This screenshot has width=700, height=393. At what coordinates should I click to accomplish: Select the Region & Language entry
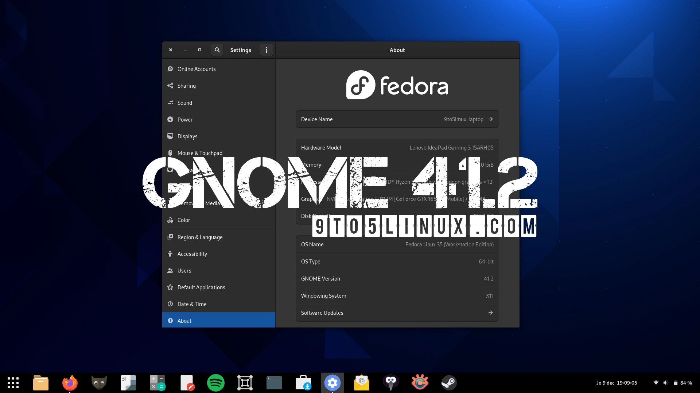click(x=200, y=237)
